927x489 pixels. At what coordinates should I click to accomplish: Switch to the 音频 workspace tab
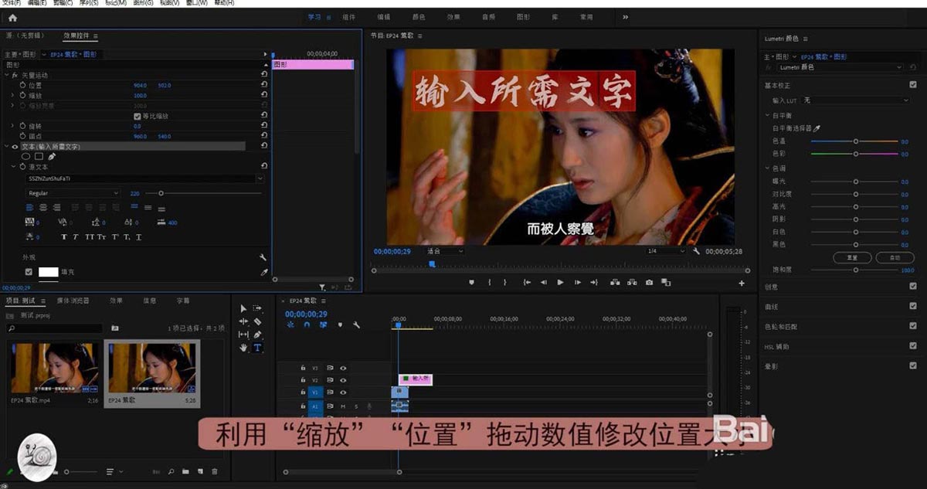pos(488,17)
